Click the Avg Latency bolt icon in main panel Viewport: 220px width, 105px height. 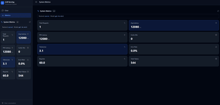click(216, 23)
